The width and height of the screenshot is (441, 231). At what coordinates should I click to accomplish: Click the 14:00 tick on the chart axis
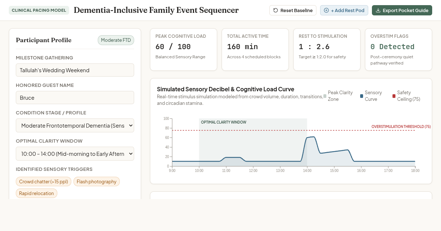[x=307, y=170]
